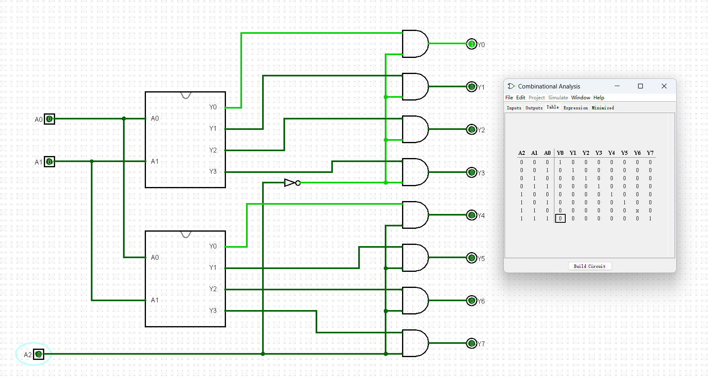Open the File menu in Combinational Analysis
Viewport: 708px width, 378px height.
pos(509,98)
